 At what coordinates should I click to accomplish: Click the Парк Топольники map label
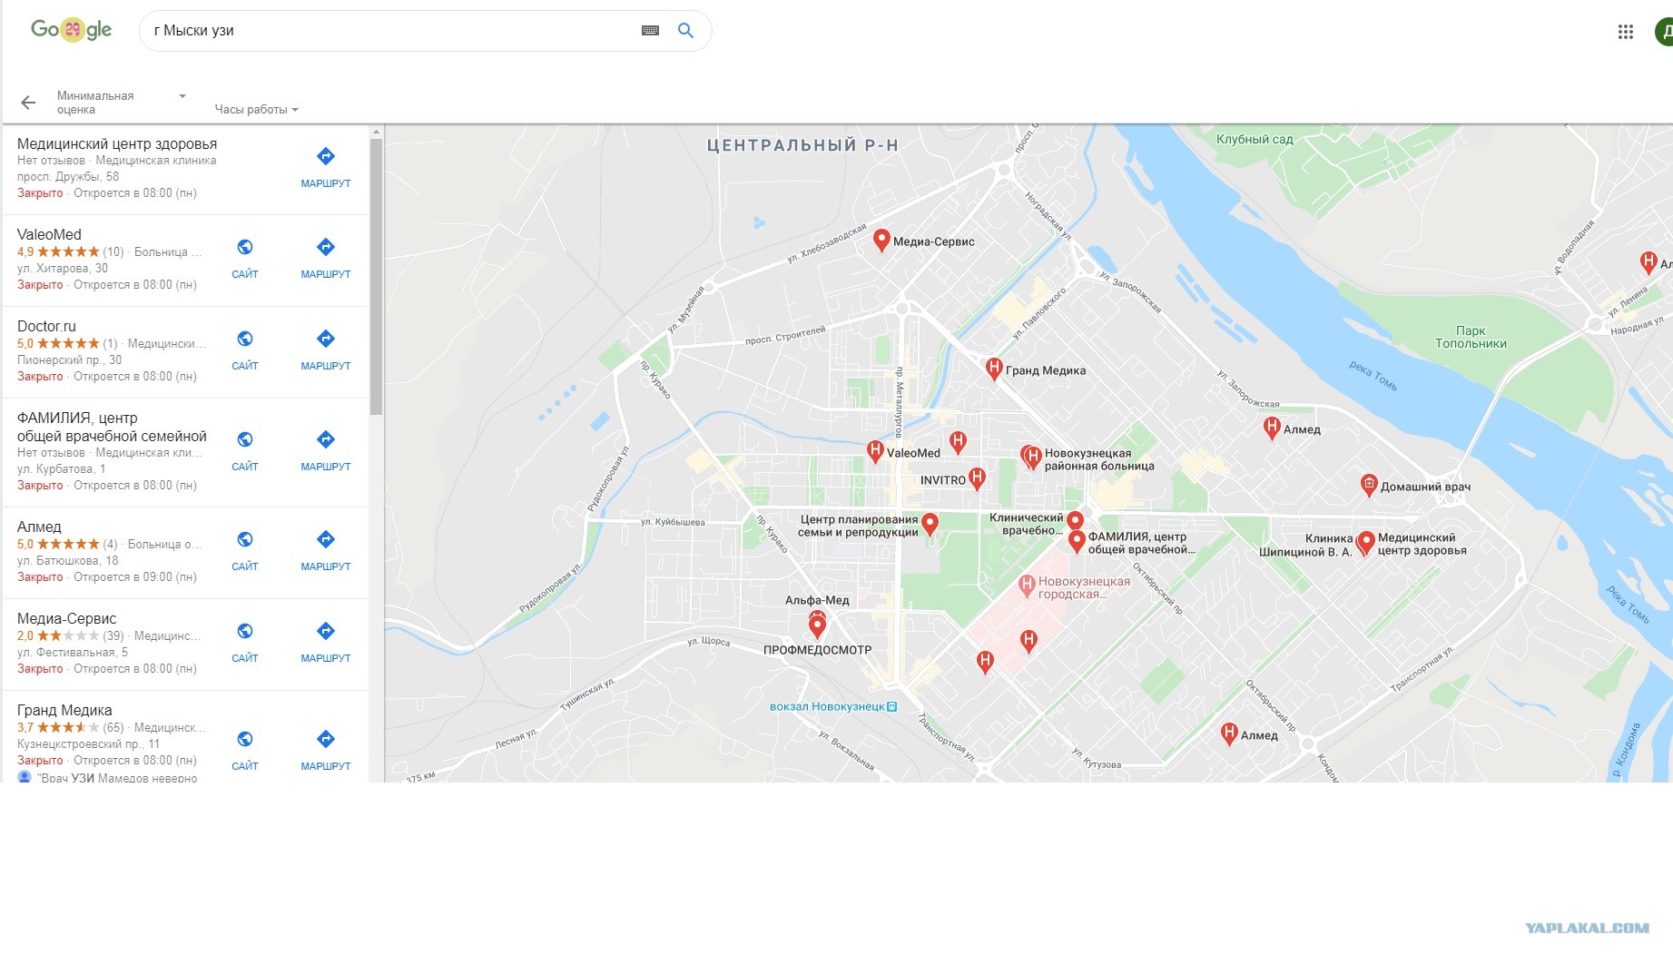1471,337
